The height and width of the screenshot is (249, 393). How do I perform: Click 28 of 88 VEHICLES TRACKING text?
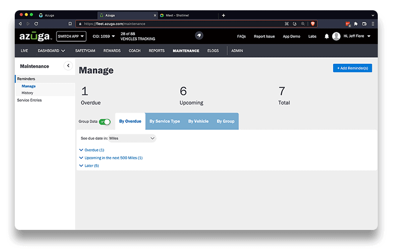pyautogui.click(x=138, y=36)
